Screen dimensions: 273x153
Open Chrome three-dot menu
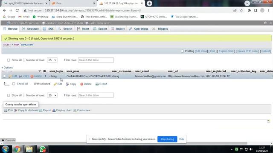click(269, 10)
